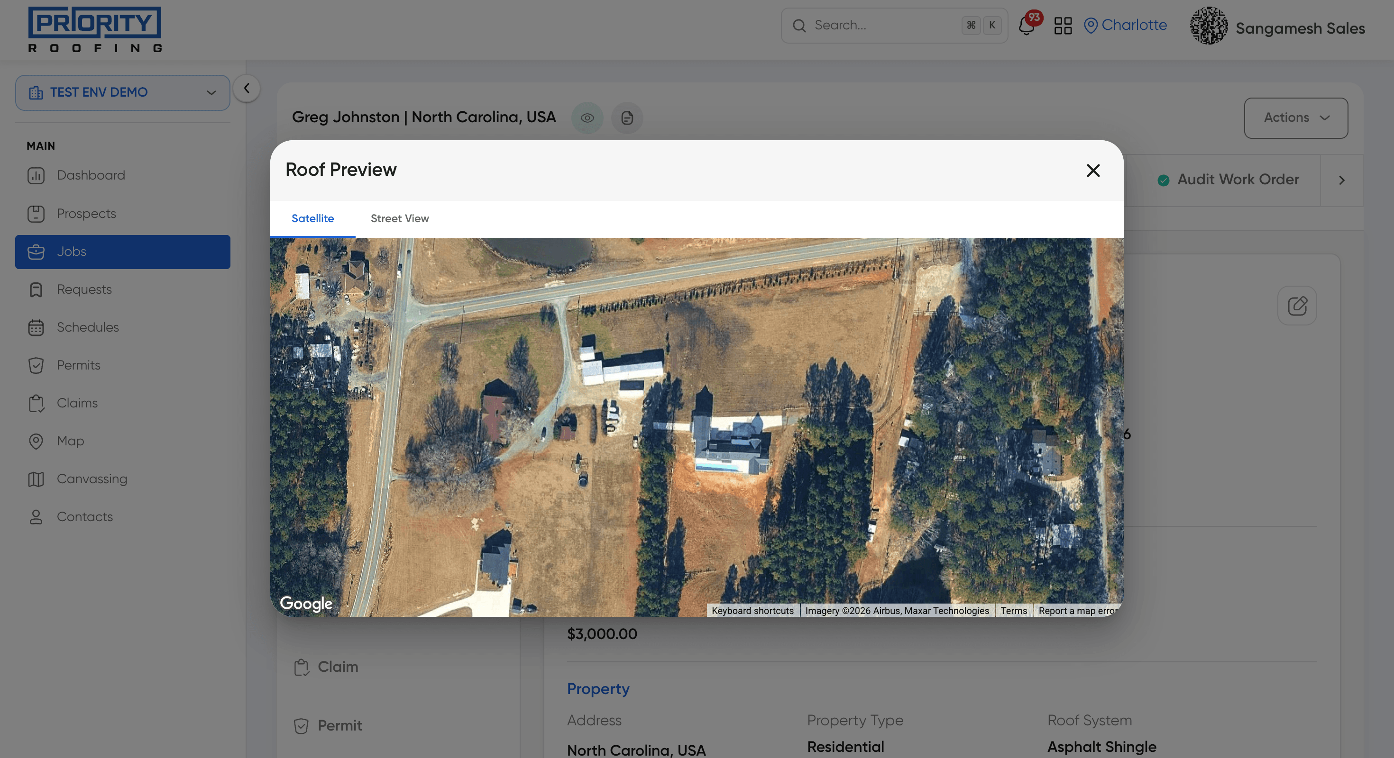Click the Residential property type value

845,747
